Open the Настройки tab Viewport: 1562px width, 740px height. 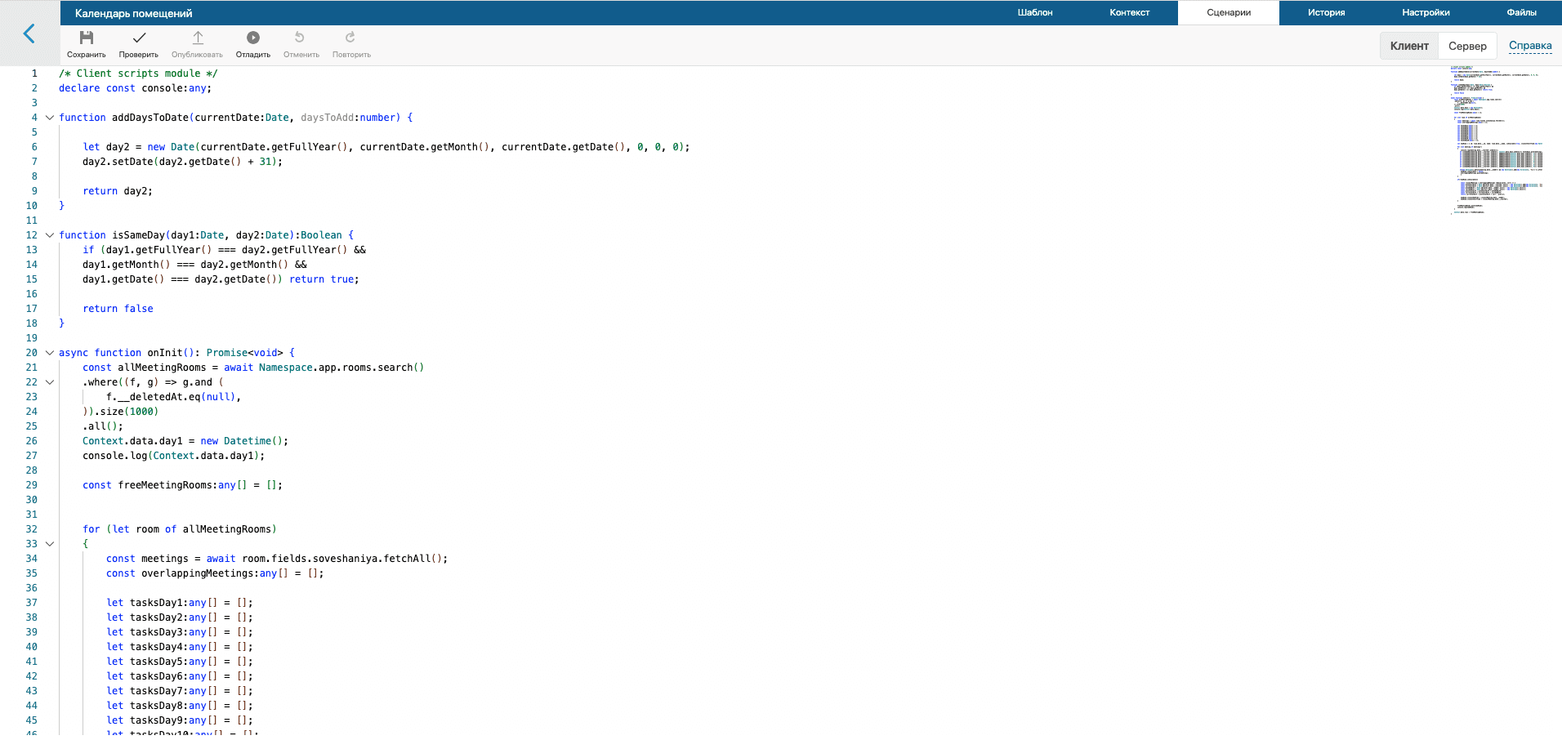tap(1424, 12)
